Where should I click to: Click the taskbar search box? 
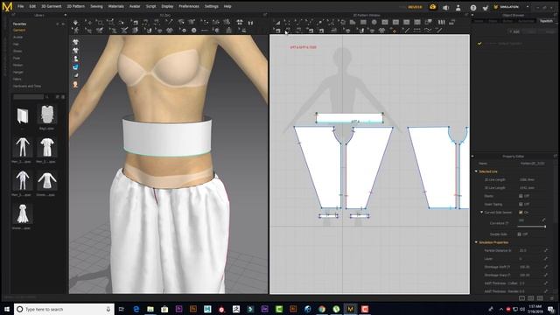[64, 309]
